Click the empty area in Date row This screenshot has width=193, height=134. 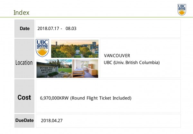pyautogui.click(x=128, y=28)
